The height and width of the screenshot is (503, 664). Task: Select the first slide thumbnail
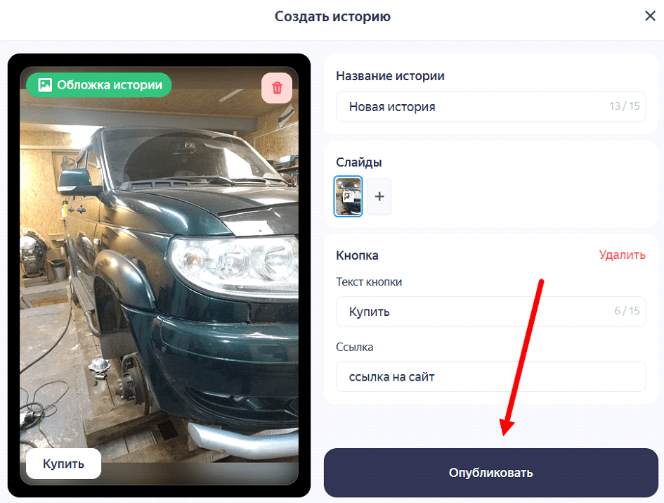(x=348, y=196)
